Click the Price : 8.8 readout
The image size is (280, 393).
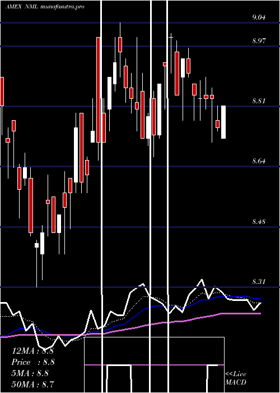[33, 362]
